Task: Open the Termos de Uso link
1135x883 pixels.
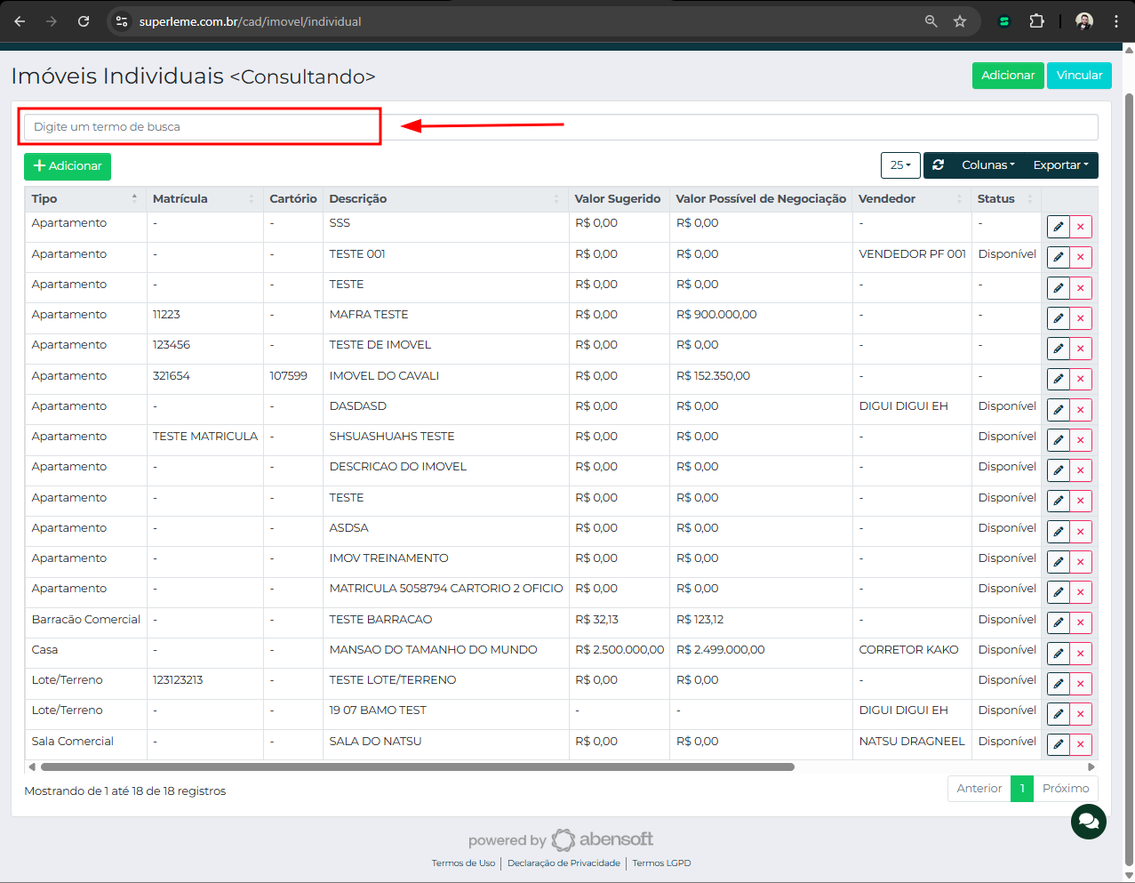Action: pyautogui.click(x=463, y=863)
